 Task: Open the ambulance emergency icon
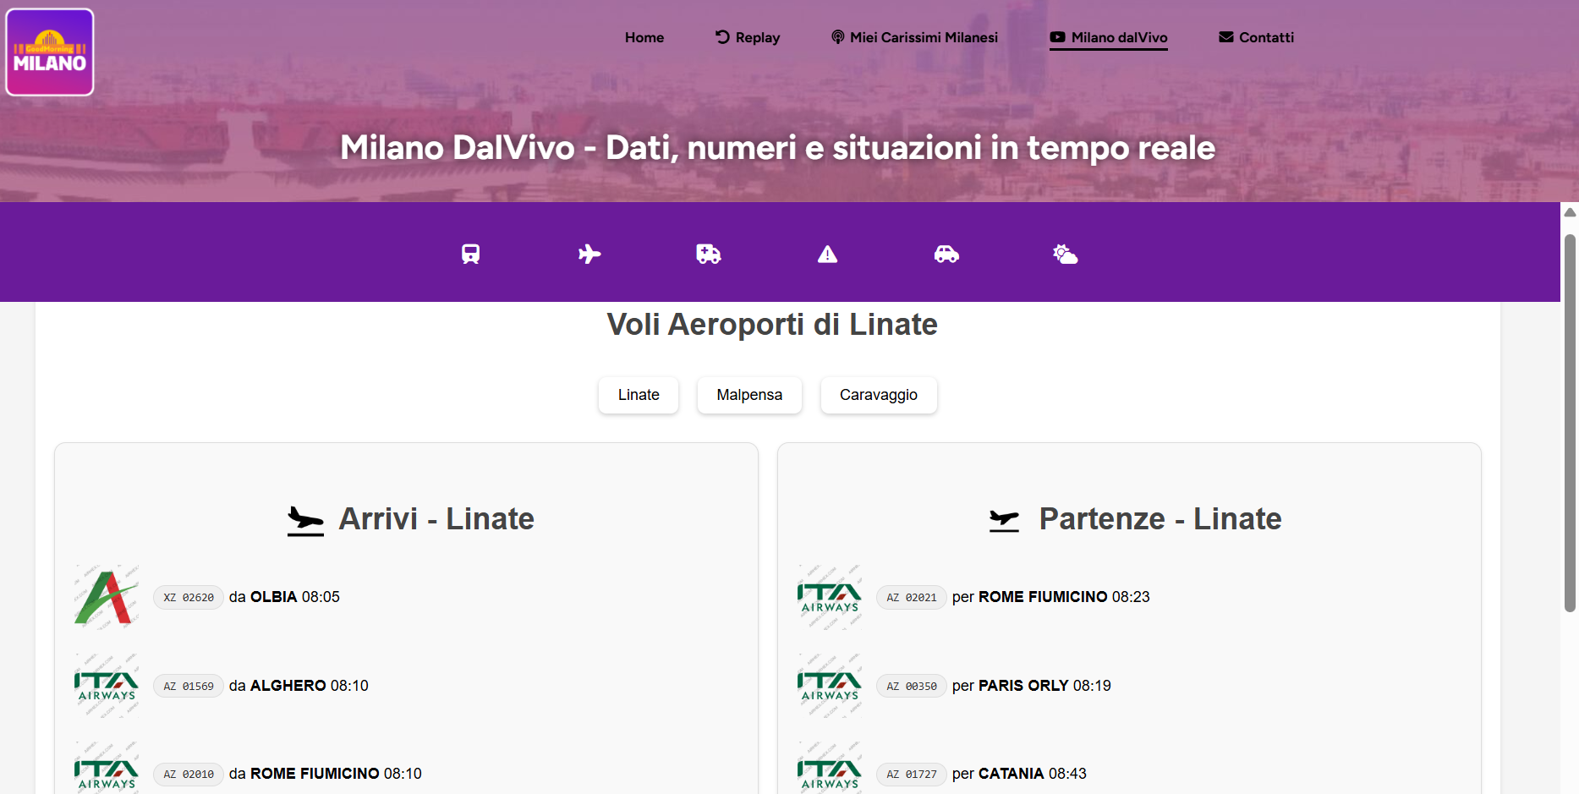[x=708, y=254]
